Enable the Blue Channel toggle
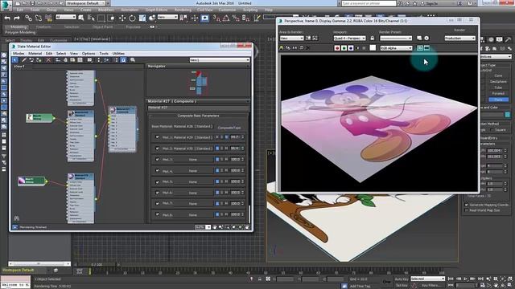Screen dimensions: 515x289 click(x=351, y=48)
